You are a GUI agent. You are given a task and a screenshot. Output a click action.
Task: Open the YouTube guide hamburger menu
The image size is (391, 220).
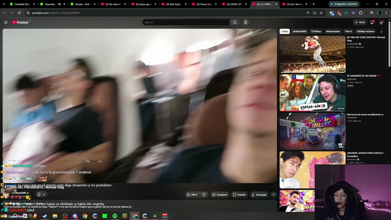pyautogui.click(x=5, y=22)
